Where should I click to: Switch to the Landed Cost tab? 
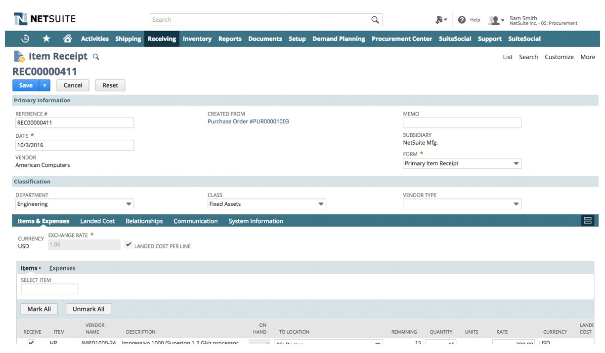pos(97,221)
